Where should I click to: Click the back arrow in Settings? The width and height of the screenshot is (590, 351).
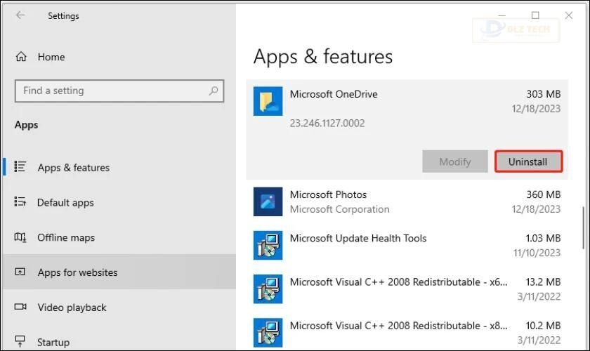coord(20,15)
